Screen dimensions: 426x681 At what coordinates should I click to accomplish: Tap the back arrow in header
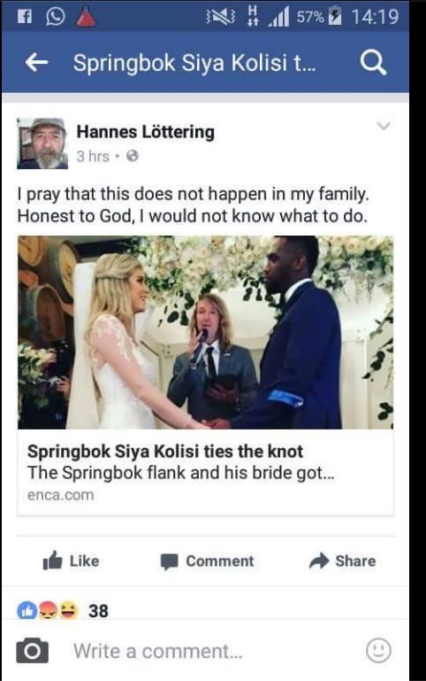(36, 64)
